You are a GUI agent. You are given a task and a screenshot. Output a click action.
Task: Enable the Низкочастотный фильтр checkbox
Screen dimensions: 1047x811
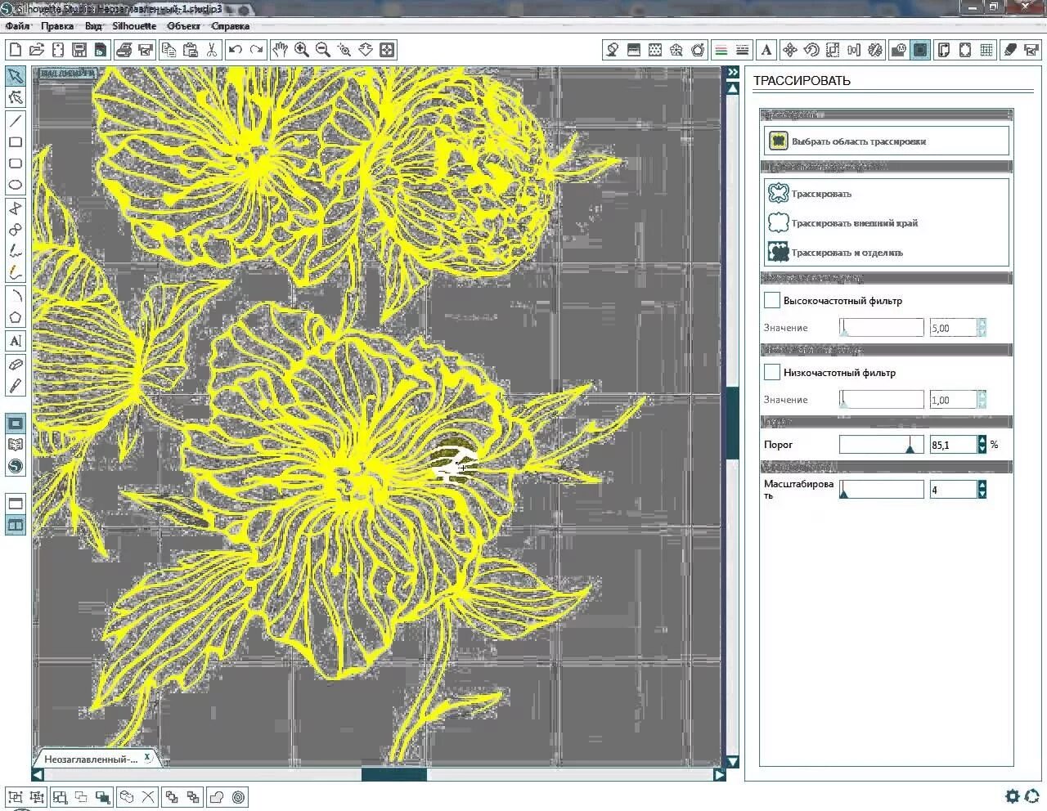tap(771, 372)
